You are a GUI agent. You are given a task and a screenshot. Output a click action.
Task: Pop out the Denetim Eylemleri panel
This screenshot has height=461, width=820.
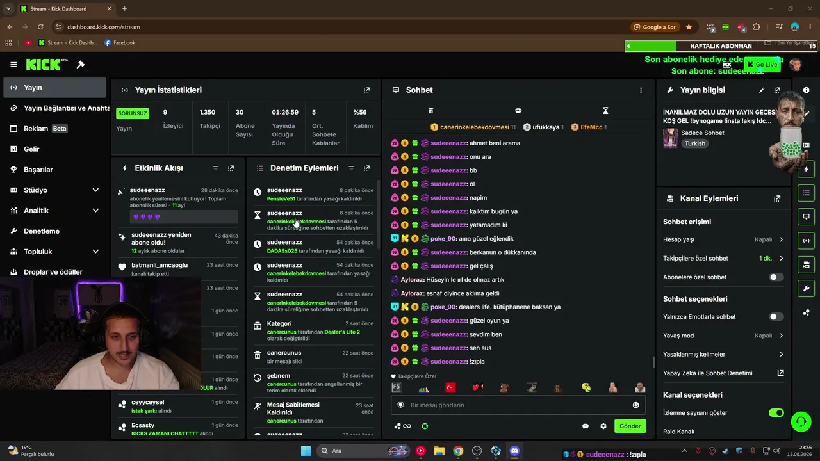click(x=366, y=168)
